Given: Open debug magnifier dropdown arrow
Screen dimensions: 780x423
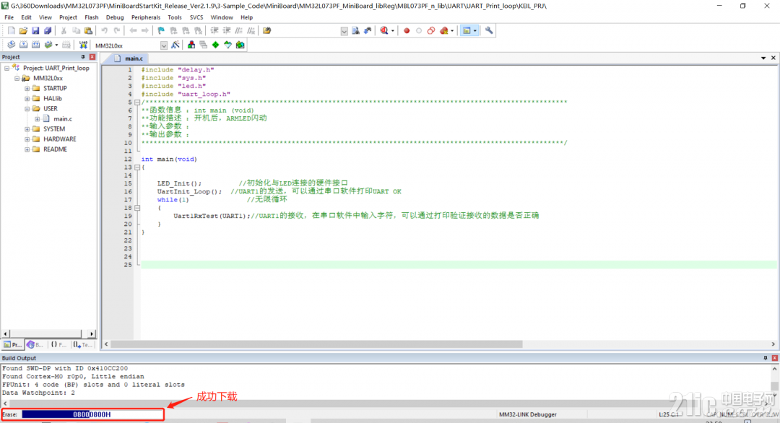Looking at the screenshot, I should click(x=392, y=31).
